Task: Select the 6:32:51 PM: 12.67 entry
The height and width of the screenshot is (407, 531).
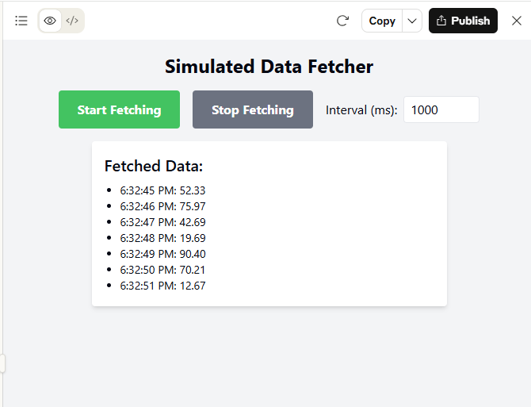Action: [162, 286]
